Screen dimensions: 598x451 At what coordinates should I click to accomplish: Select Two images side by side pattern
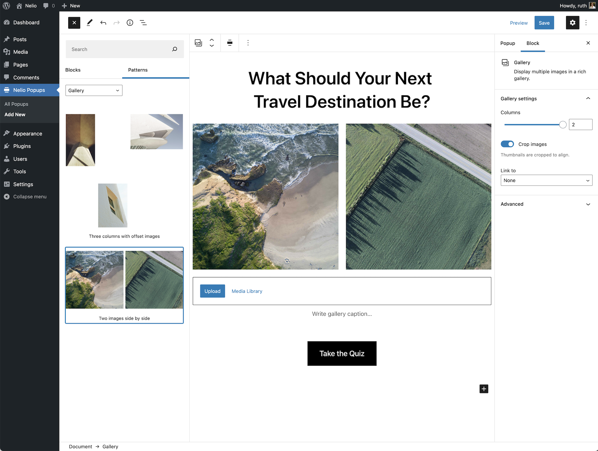click(x=124, y=285)
